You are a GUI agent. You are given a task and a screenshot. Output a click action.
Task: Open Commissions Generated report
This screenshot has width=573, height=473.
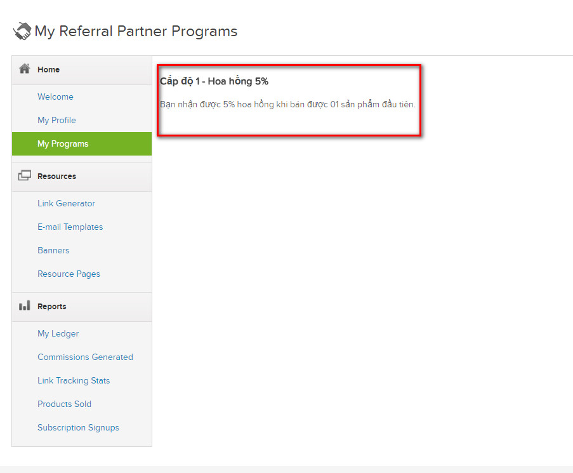pos(85,357)
